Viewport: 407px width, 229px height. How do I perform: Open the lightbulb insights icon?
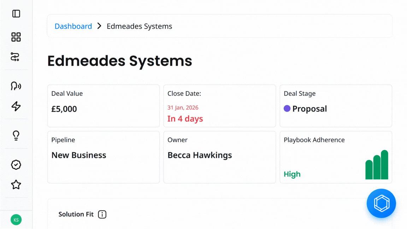point(16,135)
